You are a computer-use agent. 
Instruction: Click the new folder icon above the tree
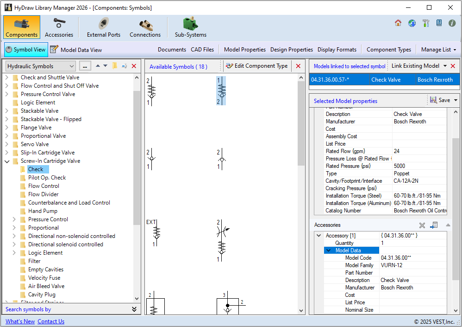point(115,66)
